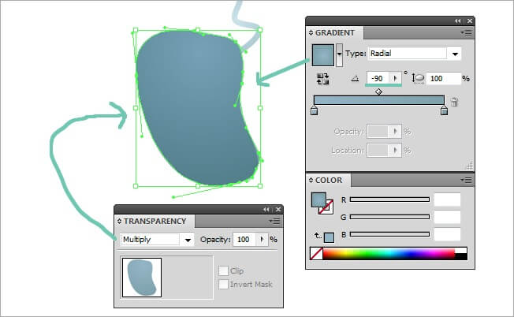Select the TRANSPARENCY panel tab

[155, 222]
